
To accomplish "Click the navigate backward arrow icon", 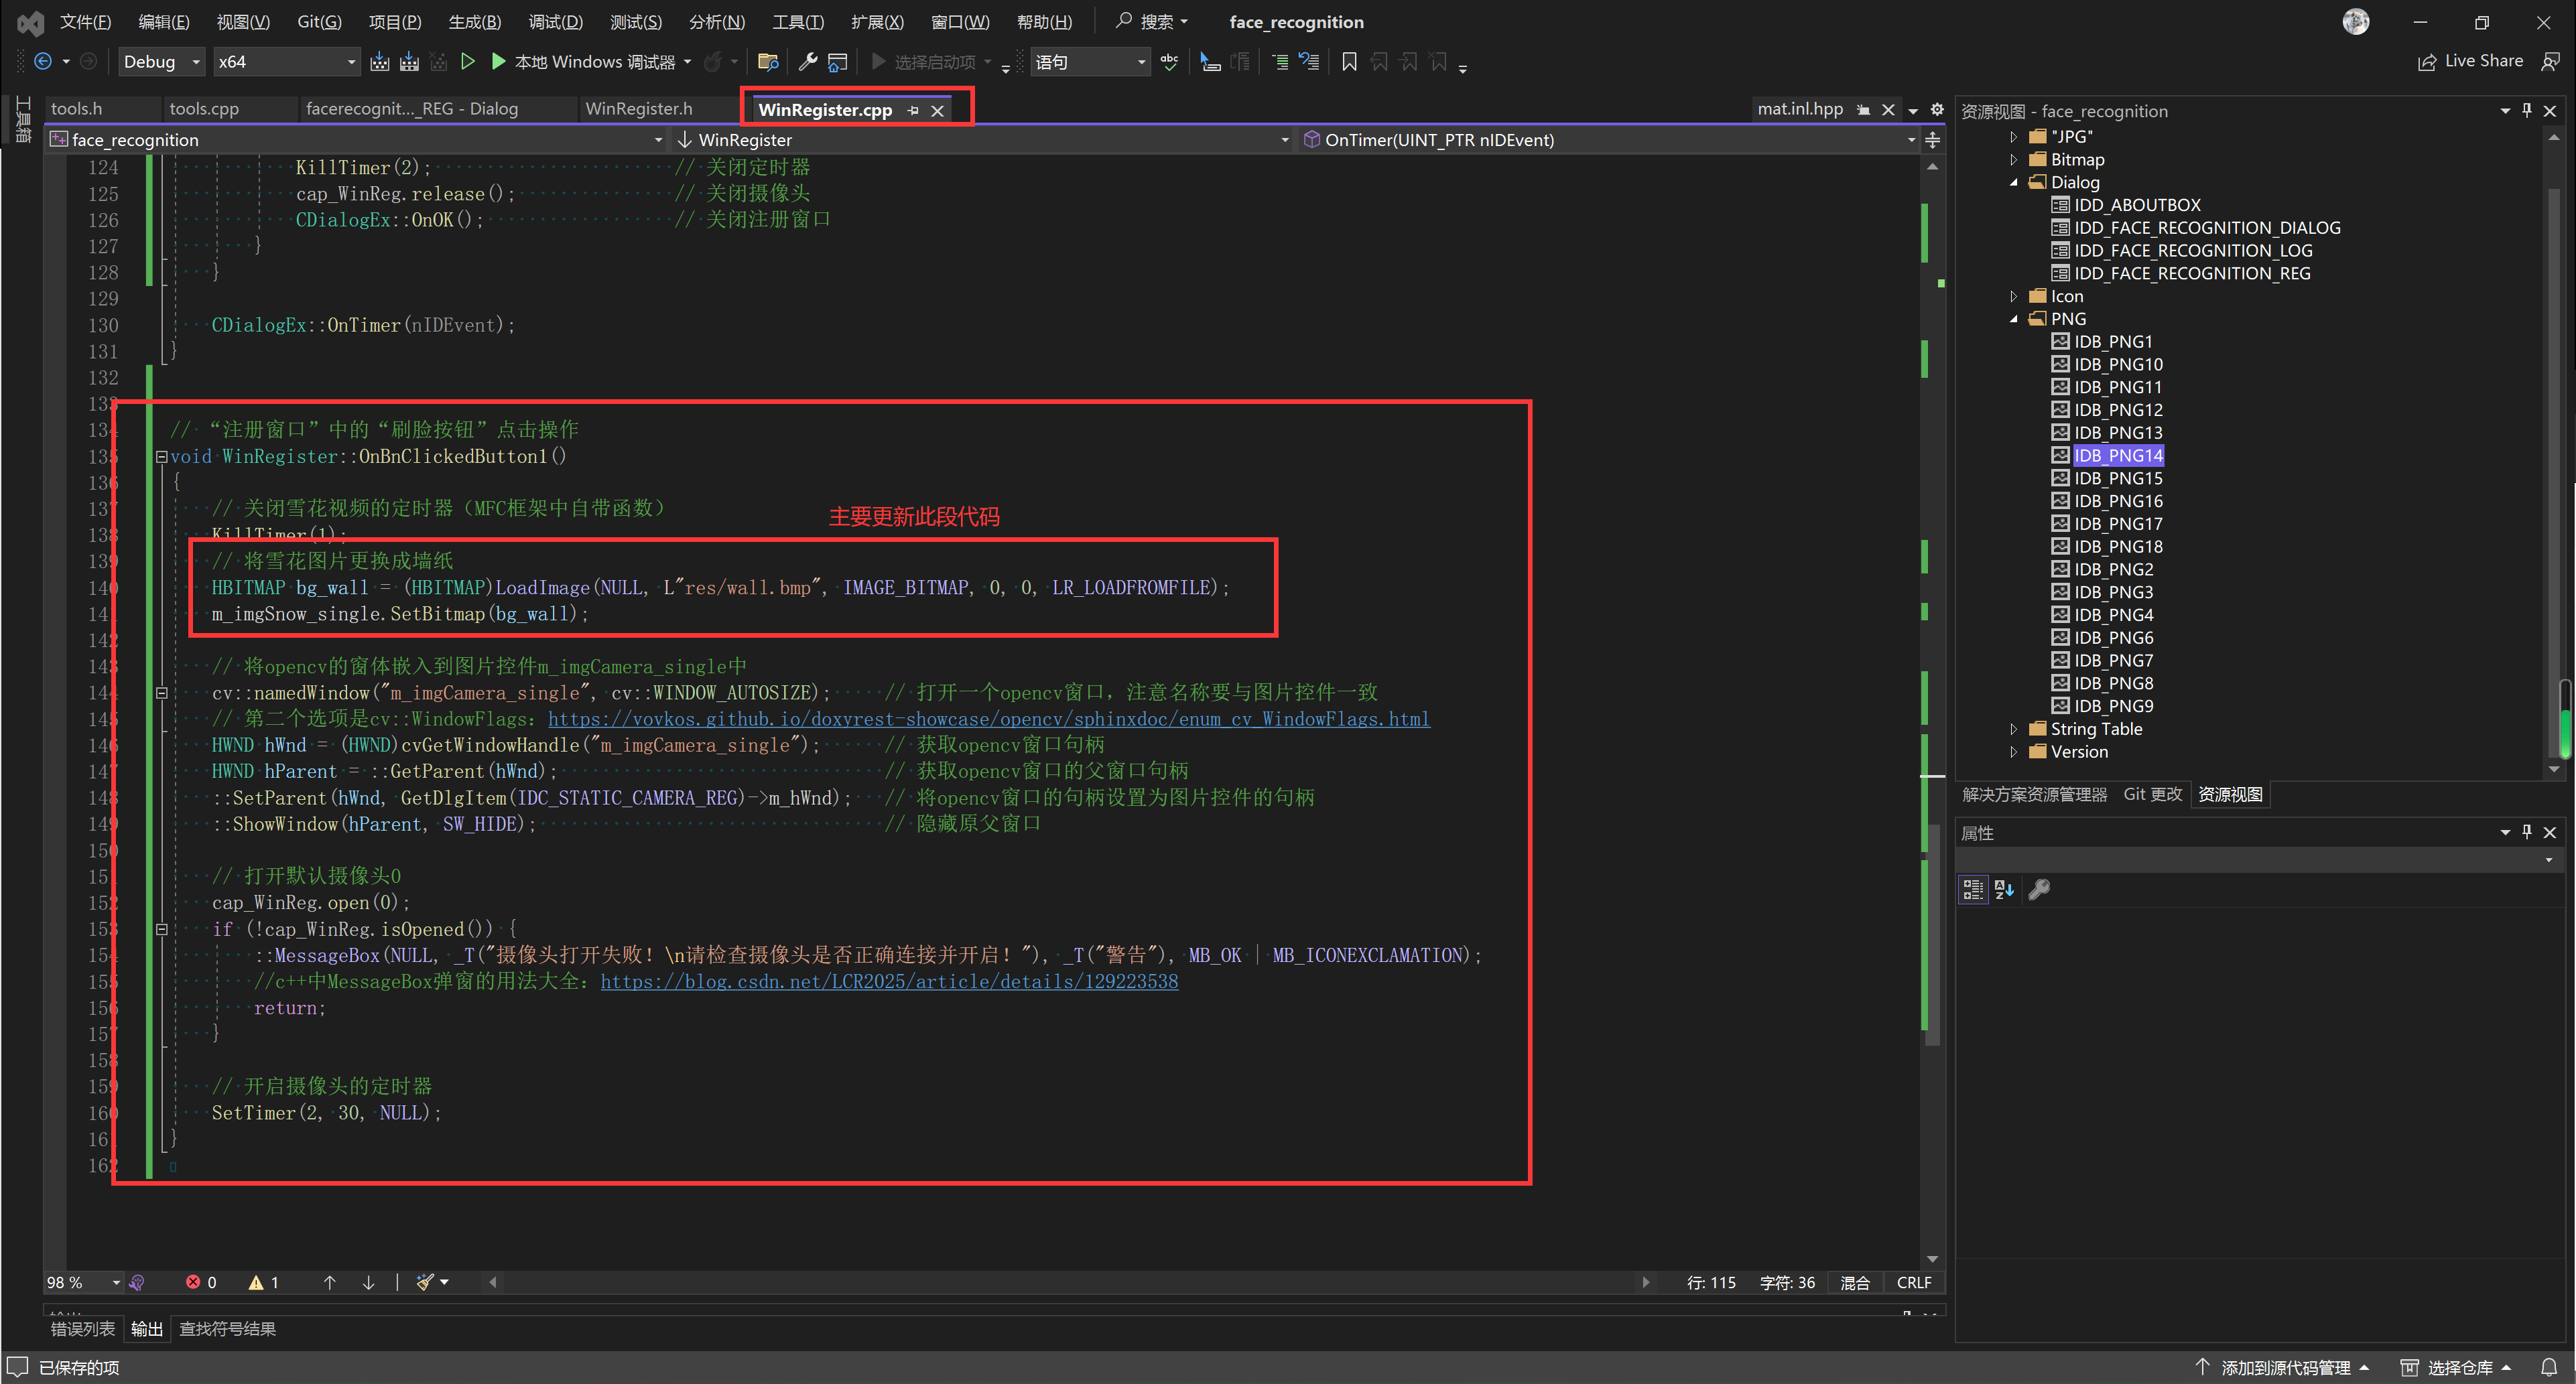I will (43, 62).
